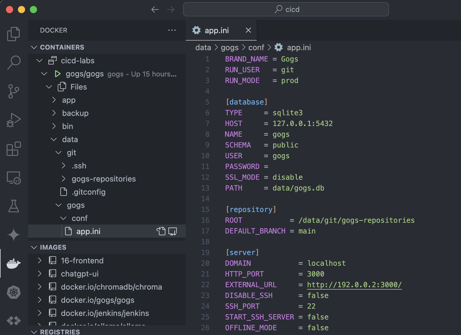Click the 16-frontend image icon
The image size is (461, 335).
53,261
